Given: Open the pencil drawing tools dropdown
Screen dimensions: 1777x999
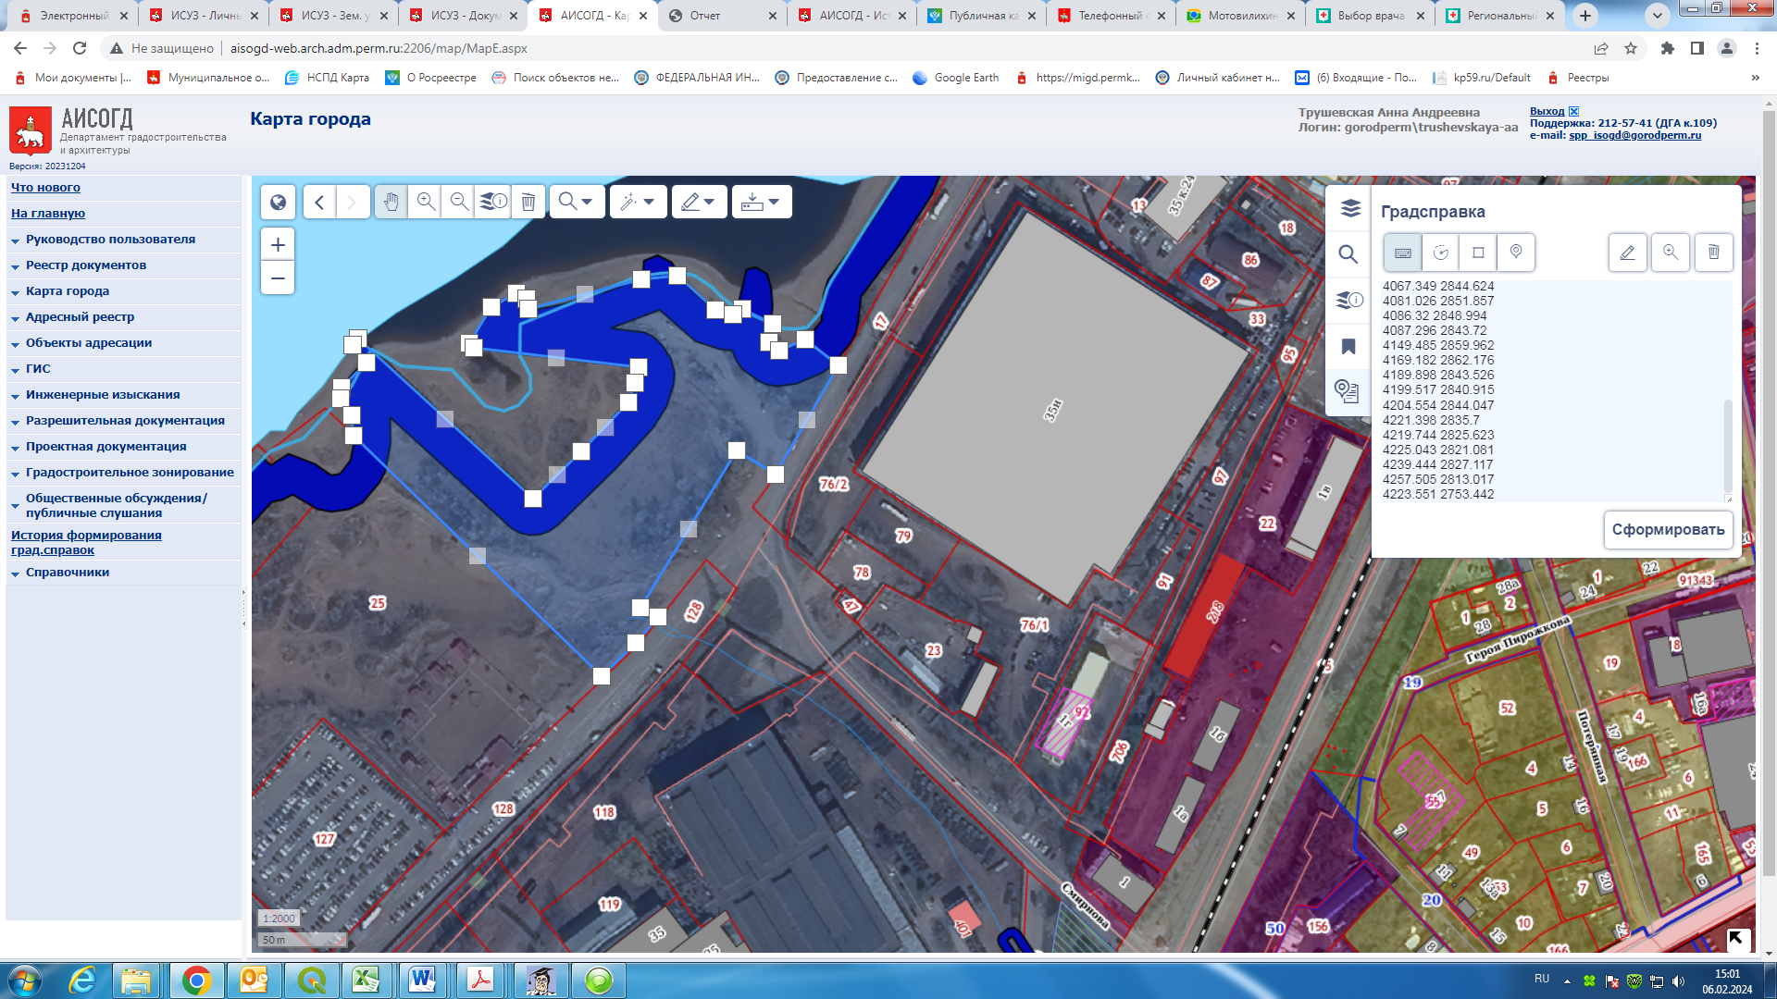Looking at the screenshot, I should (x=699, y=202).
